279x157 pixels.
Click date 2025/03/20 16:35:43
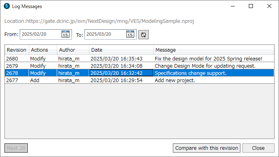coord(116,58)
